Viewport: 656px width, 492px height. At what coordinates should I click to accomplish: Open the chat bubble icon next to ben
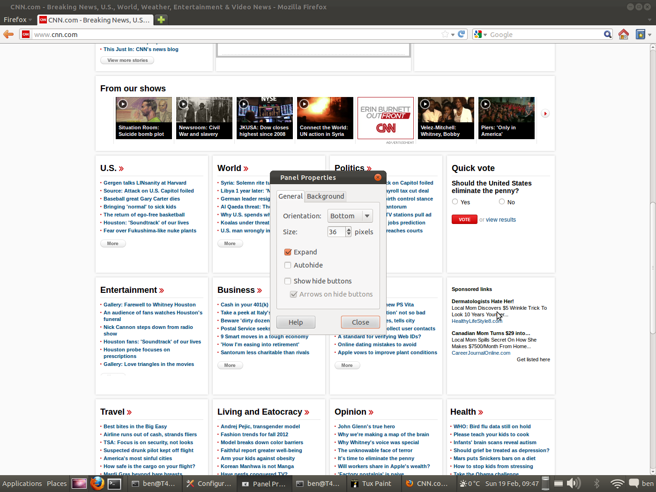[634, 483]
